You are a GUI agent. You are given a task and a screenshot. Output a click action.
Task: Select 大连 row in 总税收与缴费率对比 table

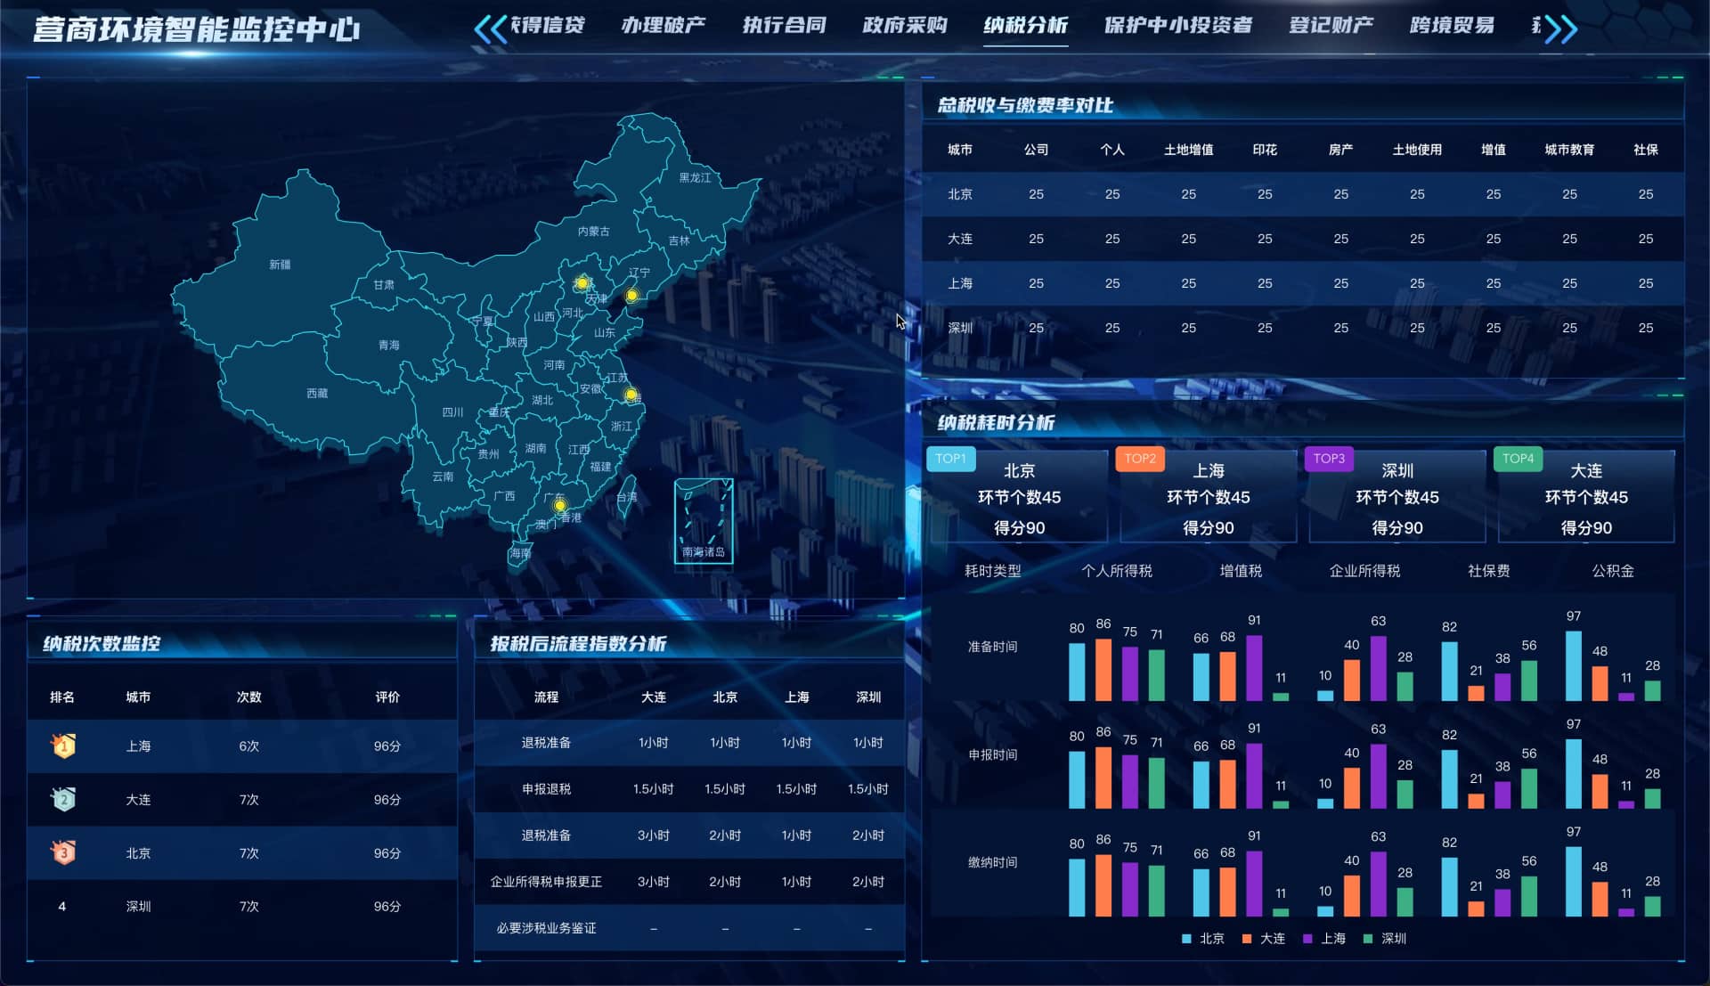pos(1302,239)
